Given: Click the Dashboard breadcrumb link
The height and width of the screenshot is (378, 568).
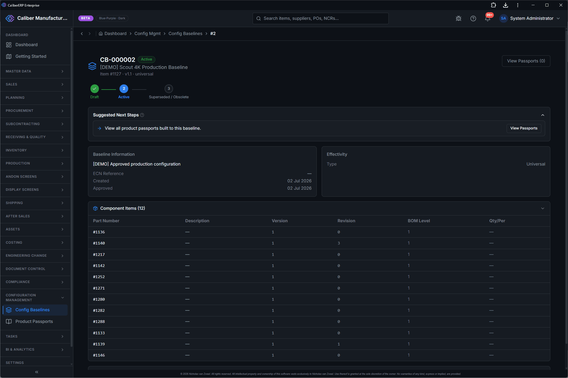Looking at the screenshot, I should coord(115,34).
